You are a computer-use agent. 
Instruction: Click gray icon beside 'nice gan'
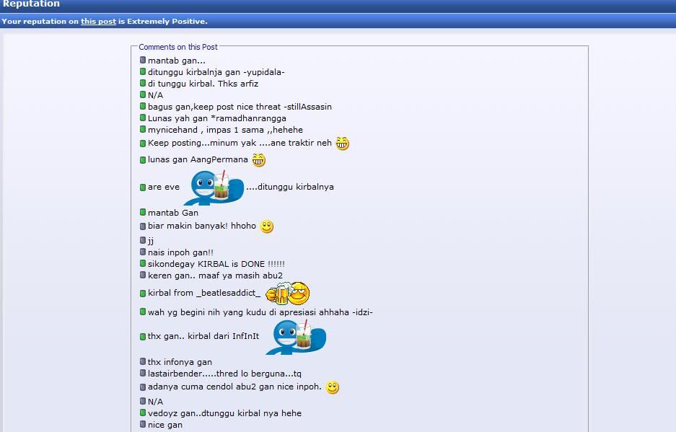tap(143, 424)
